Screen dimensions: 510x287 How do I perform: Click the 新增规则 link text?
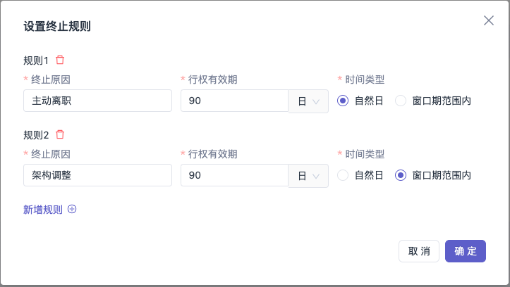point(43,210)
